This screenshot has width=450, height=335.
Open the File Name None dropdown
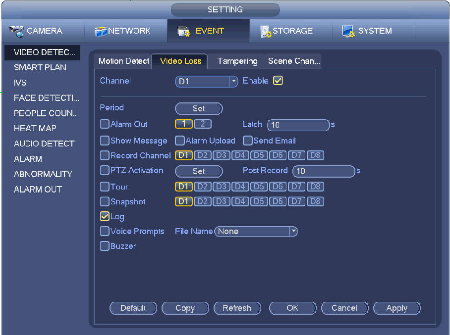pos(256,232)
